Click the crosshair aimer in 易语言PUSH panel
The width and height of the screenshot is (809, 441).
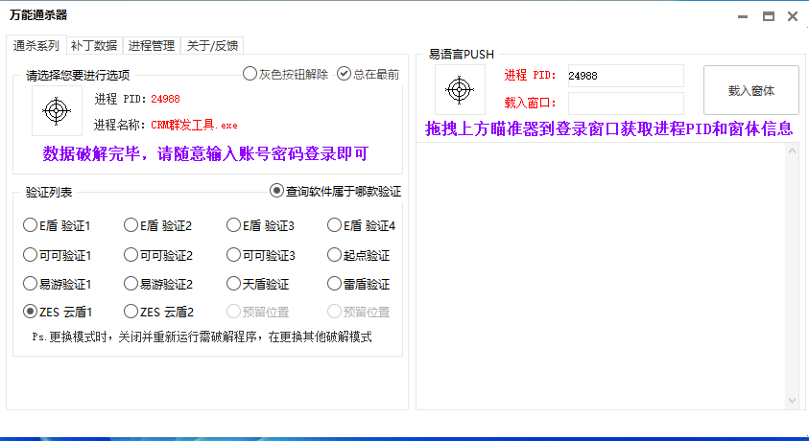tap(460, 90)
